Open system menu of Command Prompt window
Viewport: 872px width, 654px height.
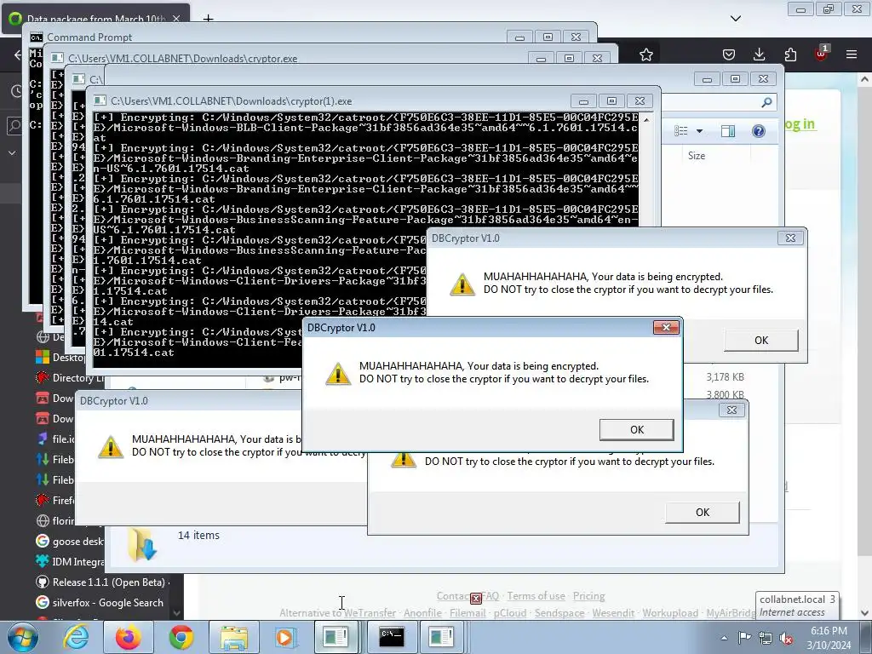[x=37, y=37]
